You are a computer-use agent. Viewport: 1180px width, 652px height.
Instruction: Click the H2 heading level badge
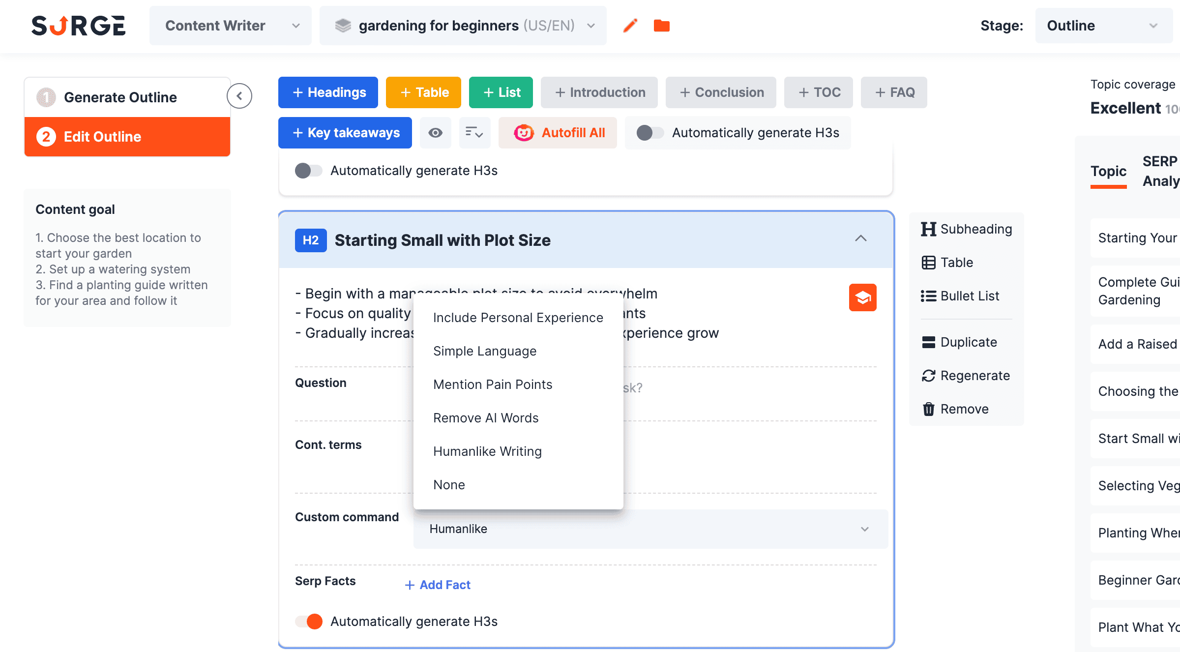point(311,240)
